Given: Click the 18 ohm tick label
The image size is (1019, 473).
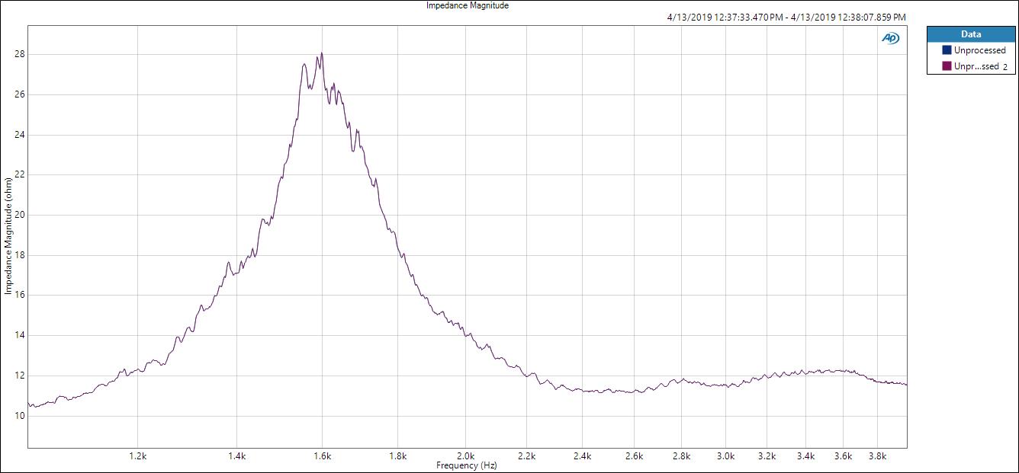Looking at the screenshot, I should pos(20,255).
